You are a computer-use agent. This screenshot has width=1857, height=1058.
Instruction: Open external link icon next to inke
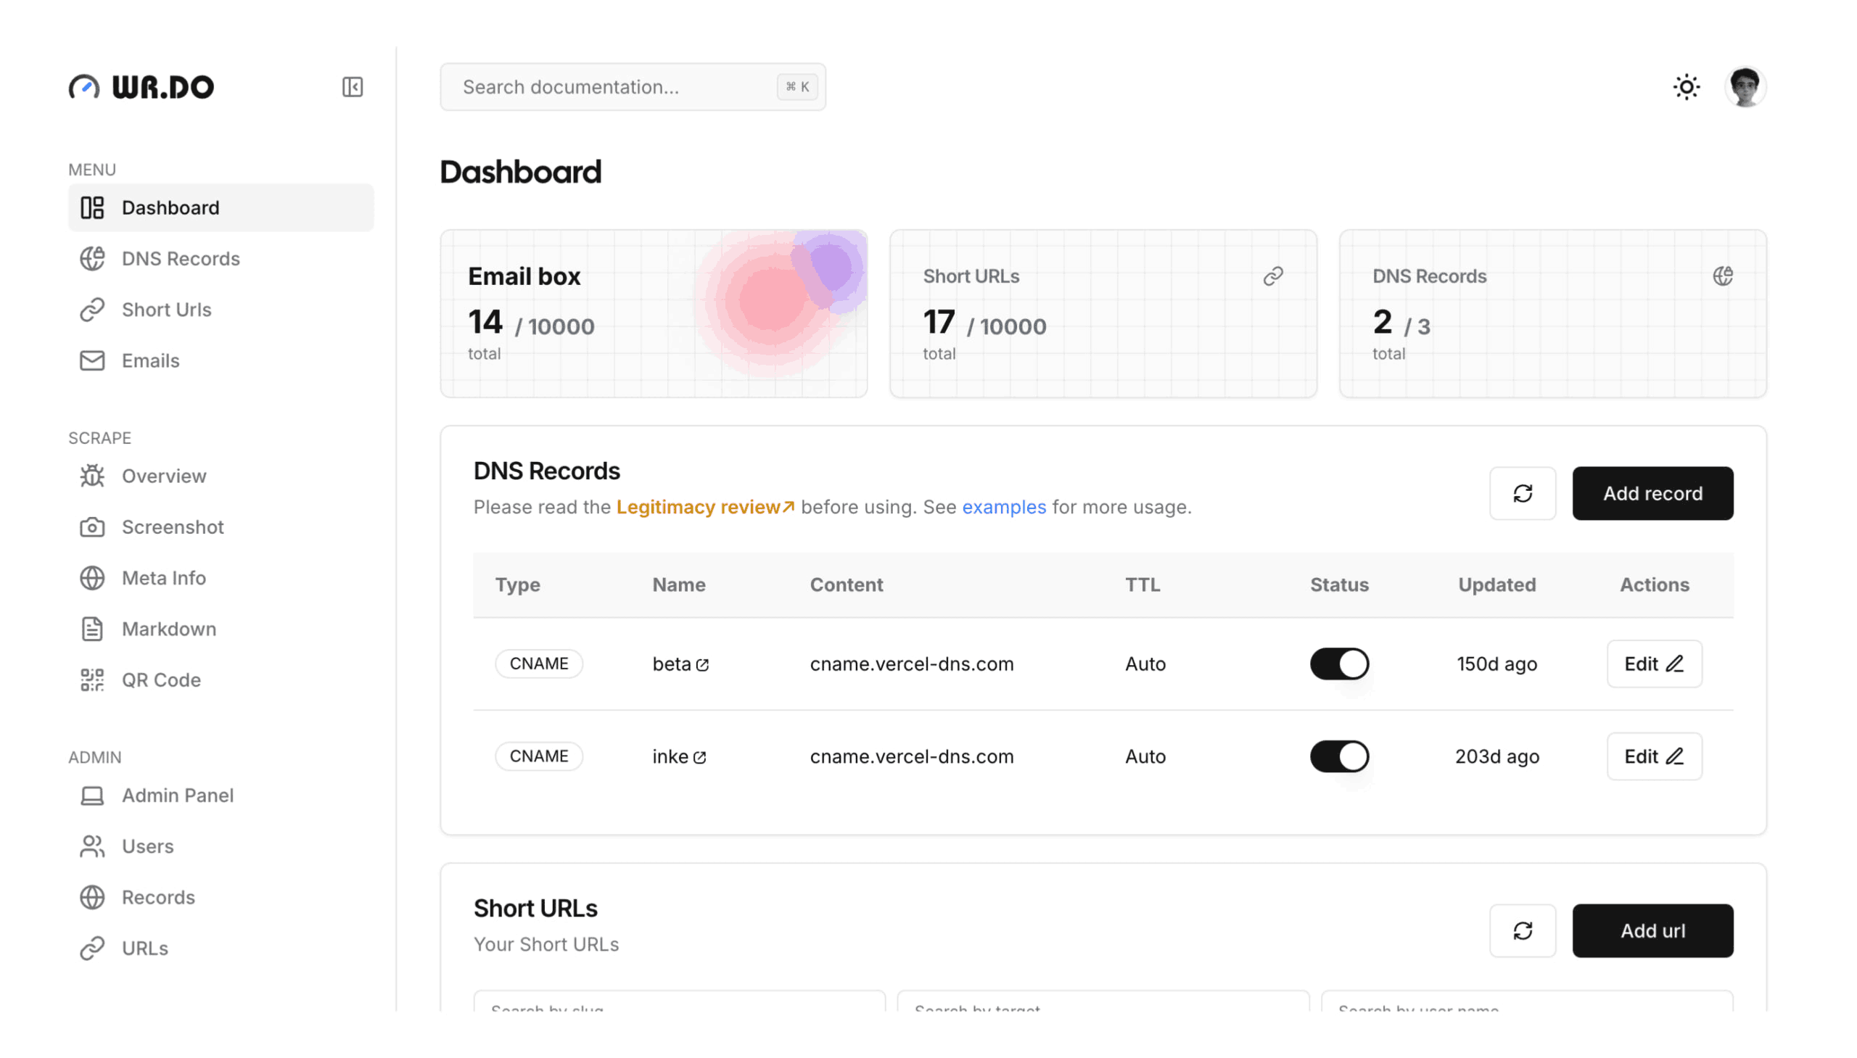(699, 757)
